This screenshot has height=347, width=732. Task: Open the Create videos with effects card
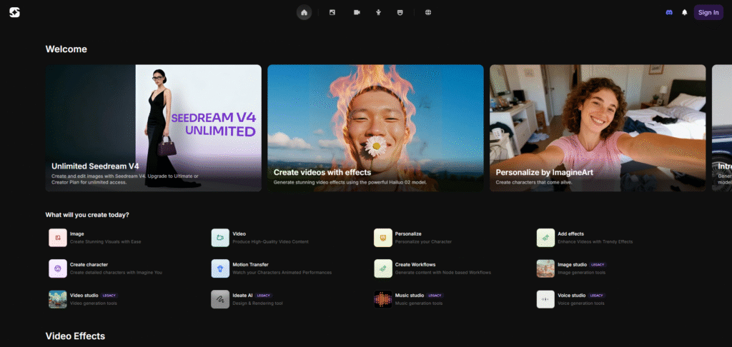[x=375, y=128]
